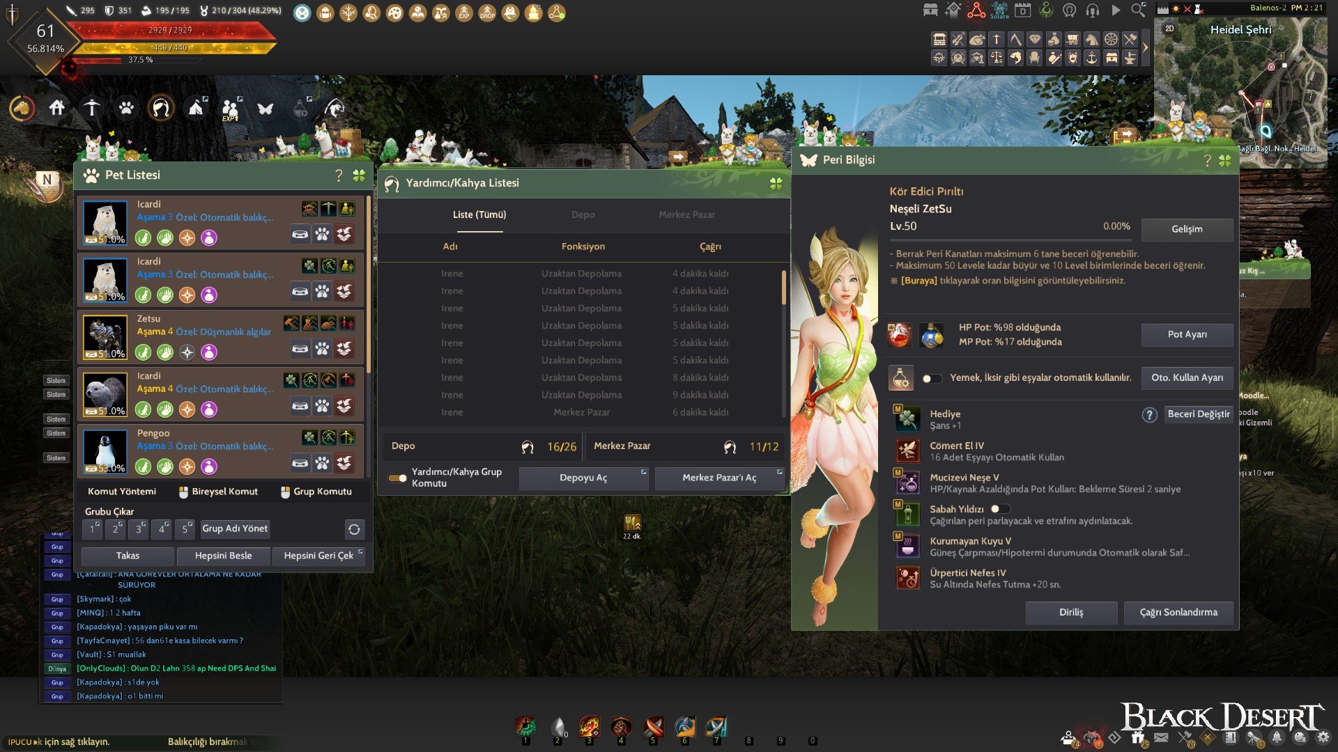Image resolution: width=1338 pixels, height=752 pixels.
Task: Click the red HP bar showing 2929
Action: 171,30
